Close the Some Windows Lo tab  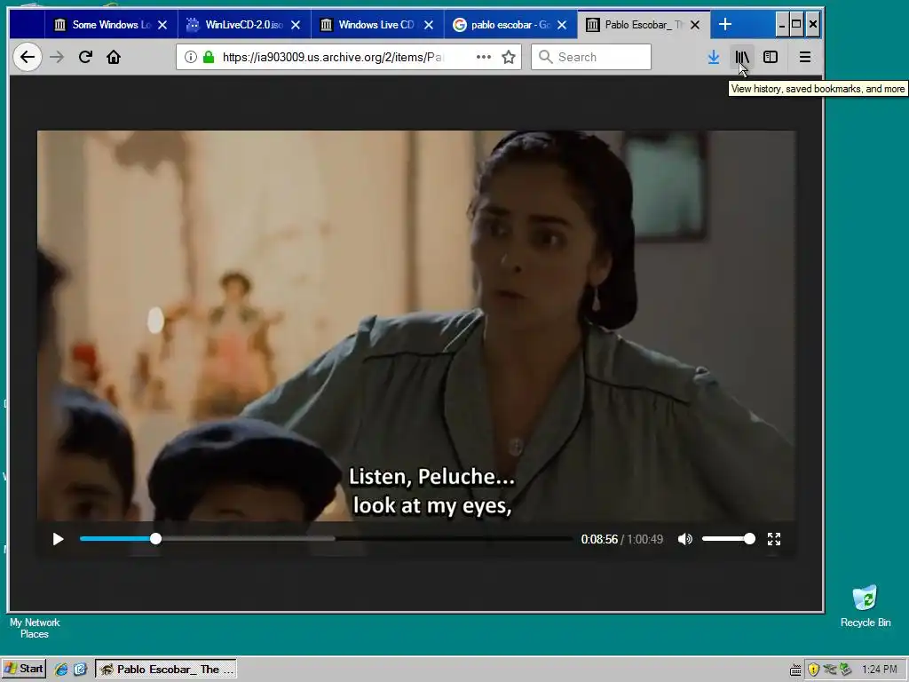tap(163, 24)
